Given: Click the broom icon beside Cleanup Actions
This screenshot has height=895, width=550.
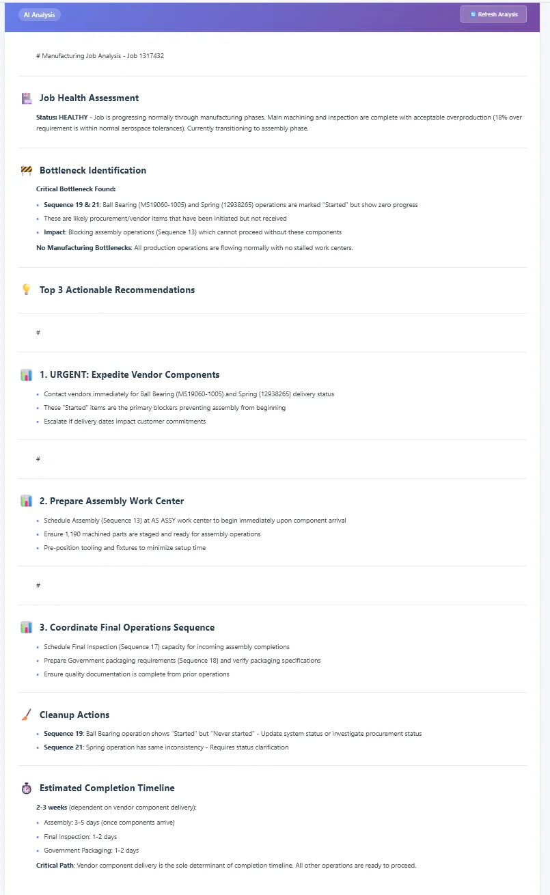Looking at the screenshot, I should click(x=27, y=715).
